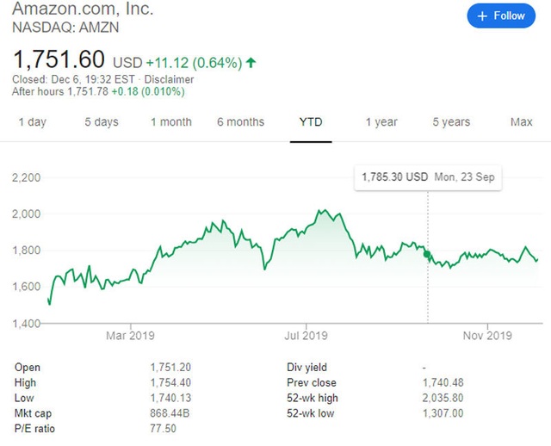Switch to the 5 days tab

[102, 122]
